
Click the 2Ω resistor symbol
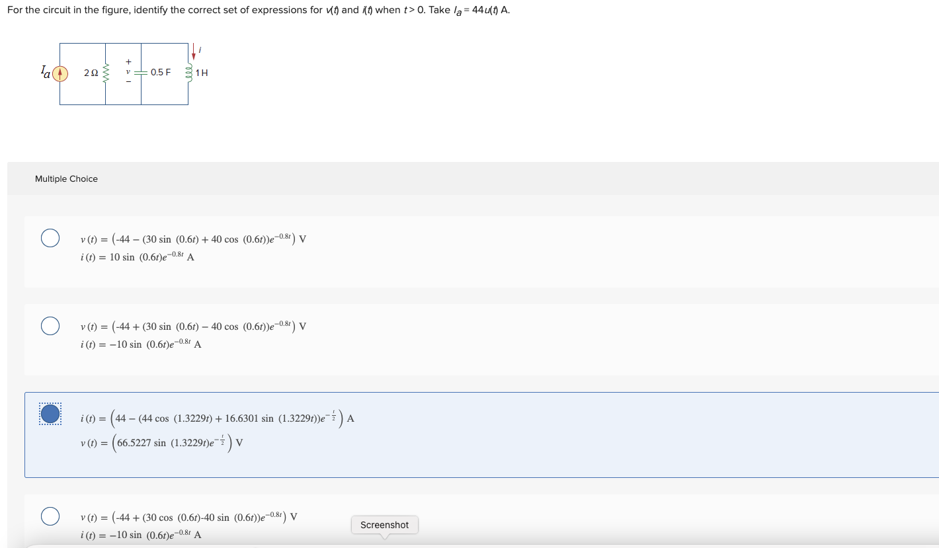click(x=106, y=73)
